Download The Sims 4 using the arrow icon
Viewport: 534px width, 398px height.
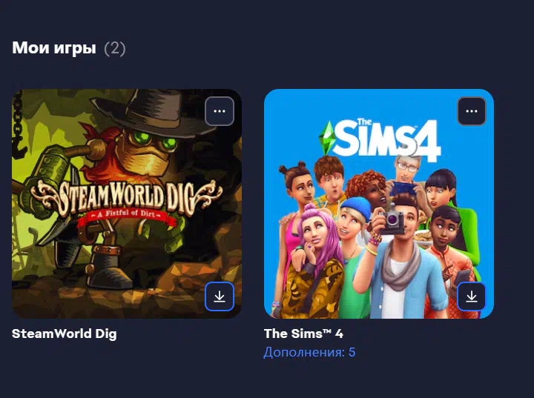click(472, 296)
